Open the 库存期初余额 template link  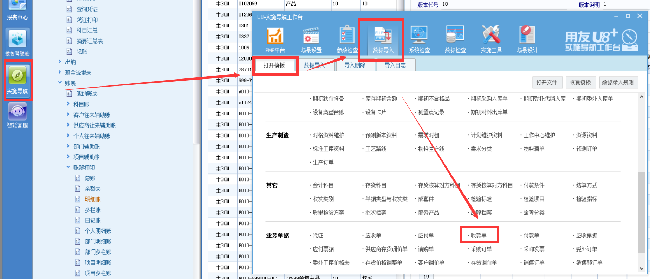(381, 99)
